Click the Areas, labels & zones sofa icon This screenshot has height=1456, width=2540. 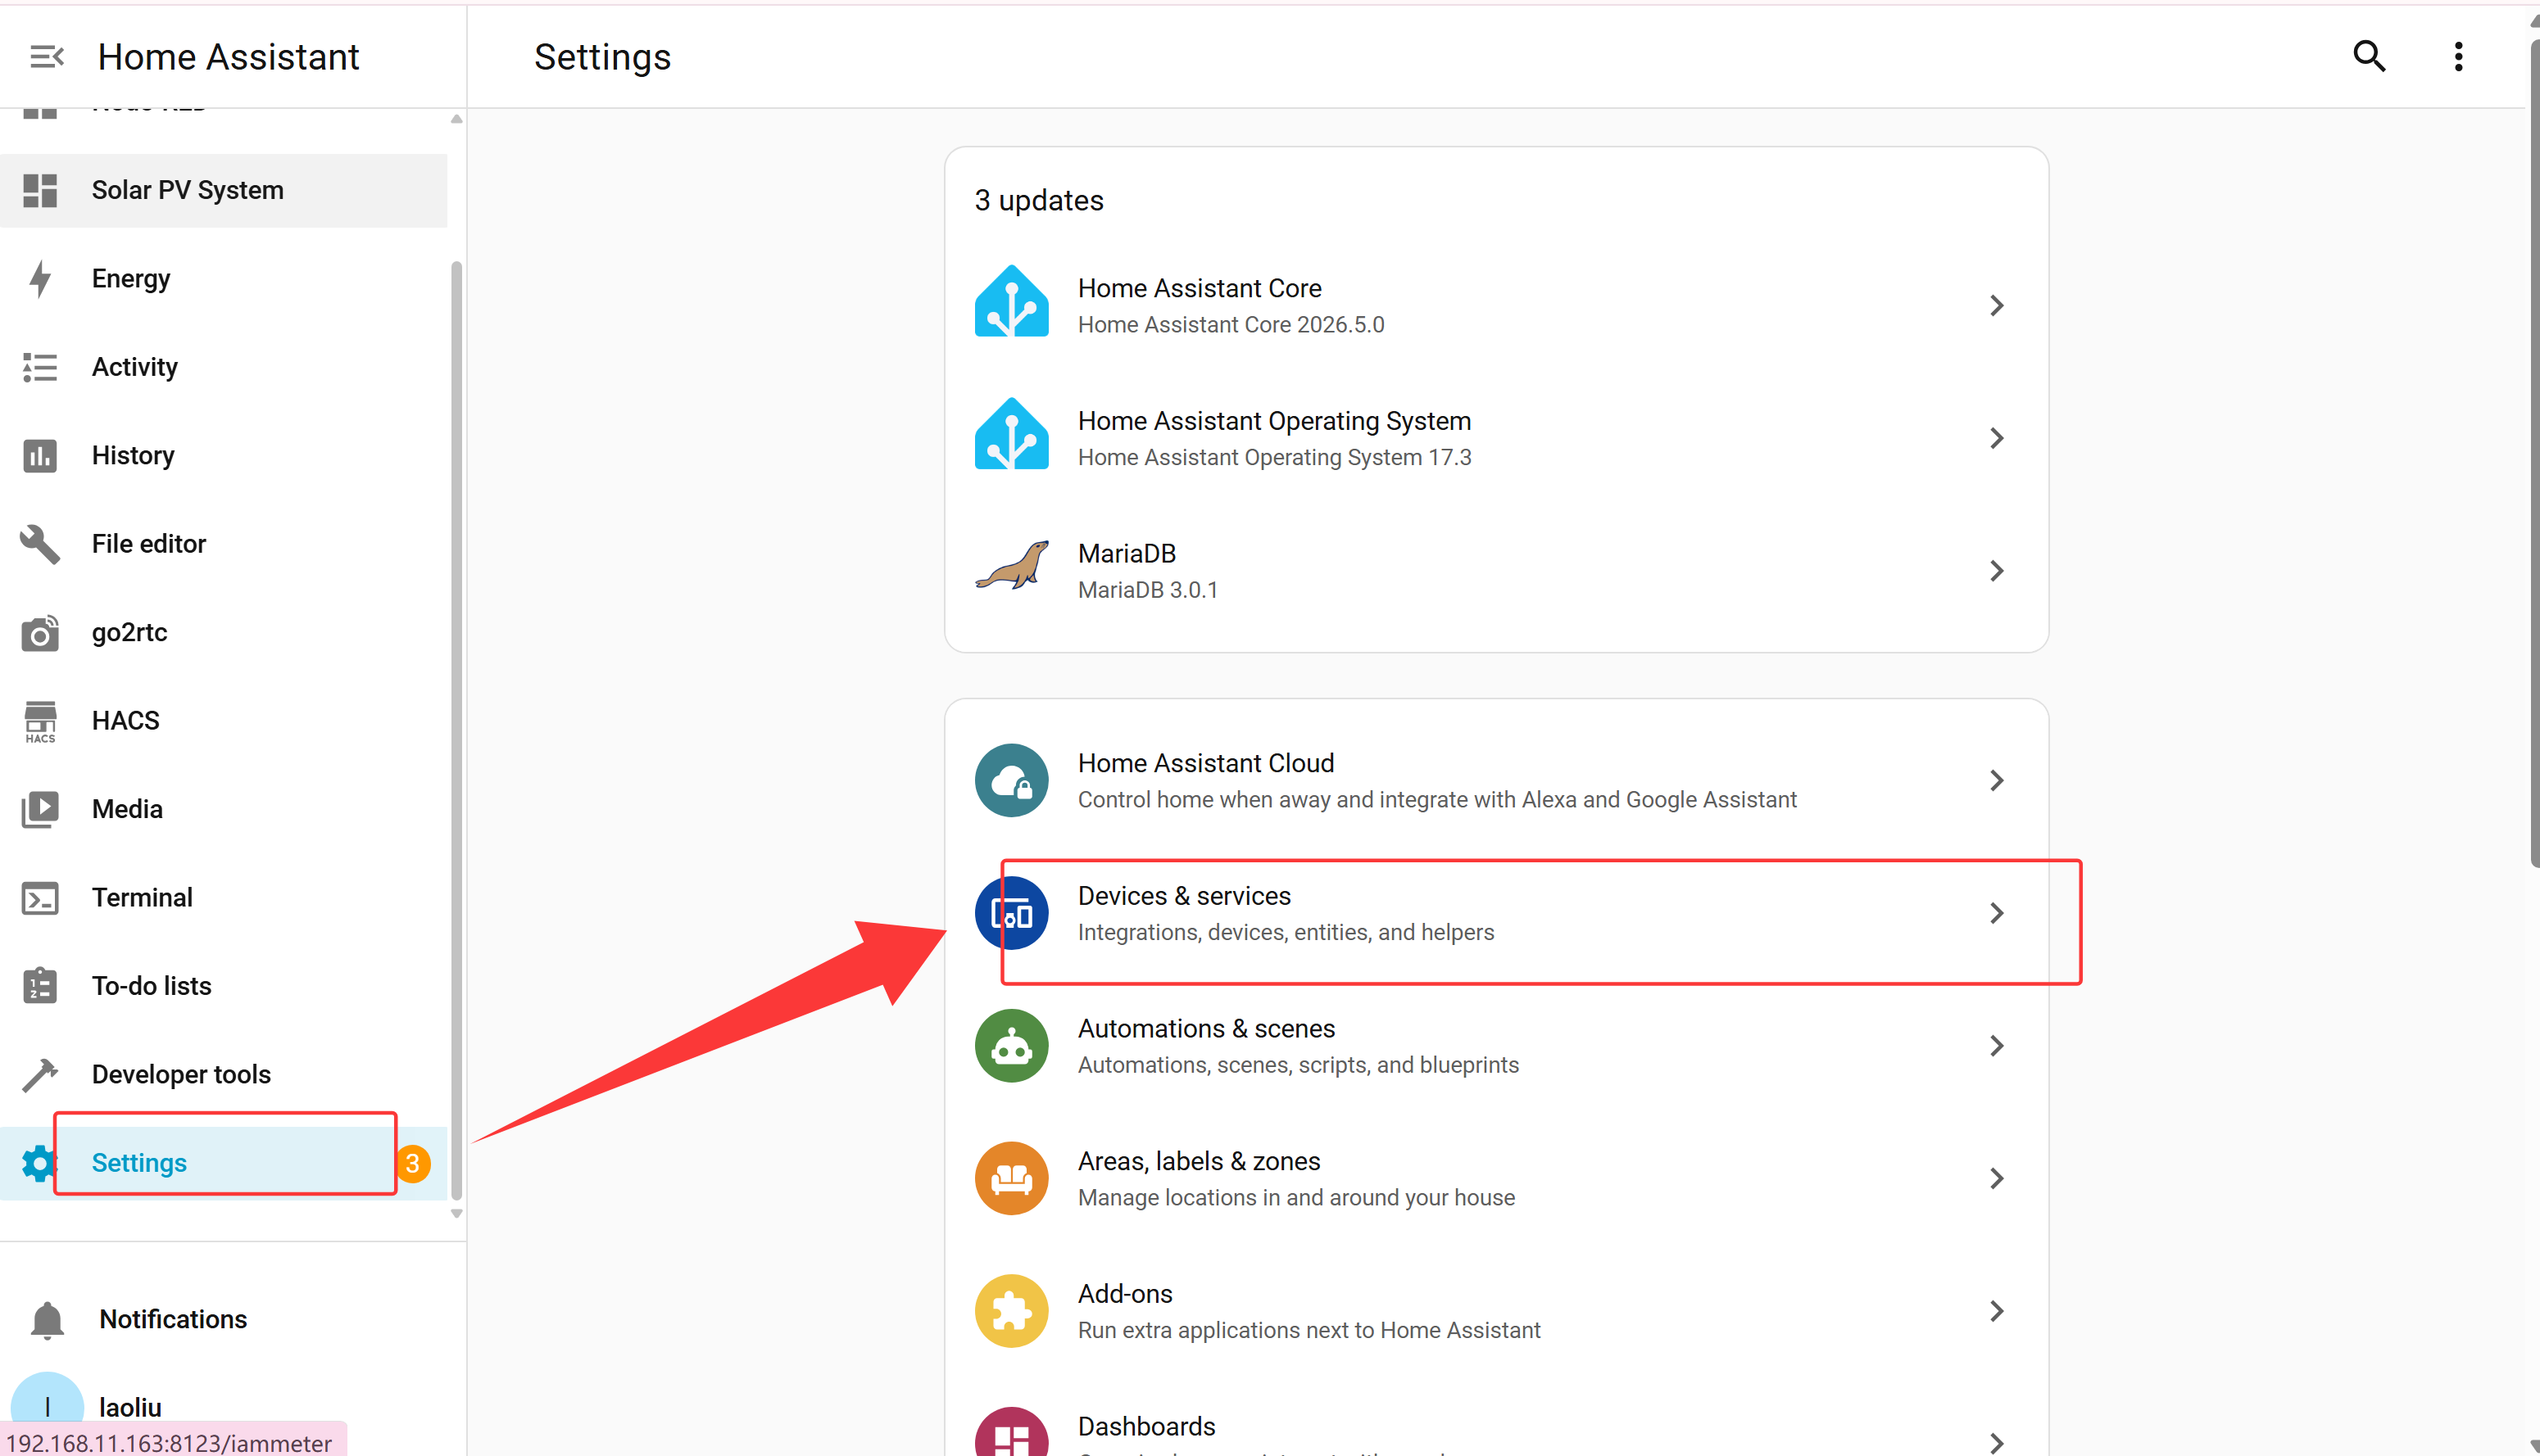tap(1011, 1178)
